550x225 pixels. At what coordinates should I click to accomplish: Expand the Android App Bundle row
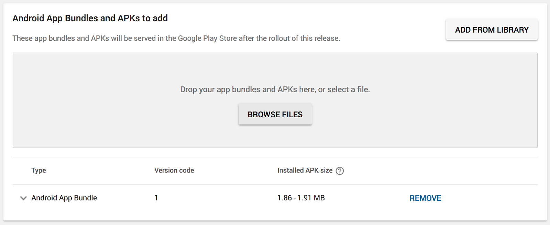click(x=23, y=198)
